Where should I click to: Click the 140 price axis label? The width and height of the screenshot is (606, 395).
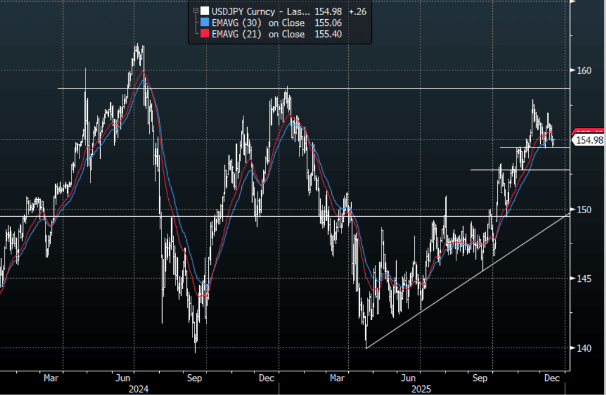[586, 347]
